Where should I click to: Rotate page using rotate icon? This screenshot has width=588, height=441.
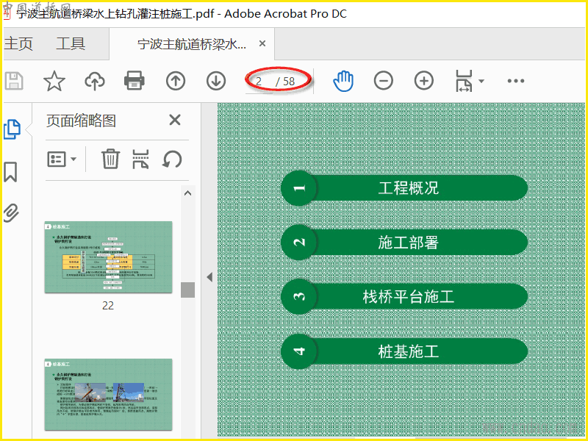[172, 159]
